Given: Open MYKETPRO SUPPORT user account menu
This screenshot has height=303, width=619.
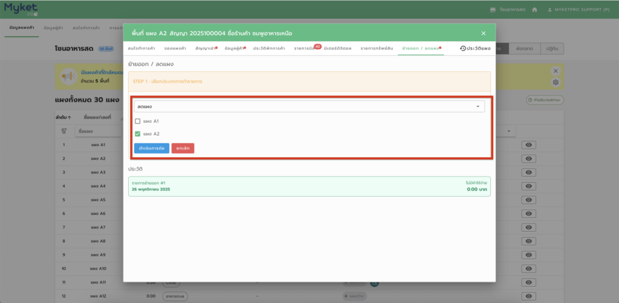Looking at the screenshot, I should click(x=577, y=10).
